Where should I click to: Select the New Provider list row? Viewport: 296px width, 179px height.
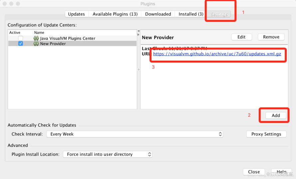pyautogui.click(x=73, y=44)
